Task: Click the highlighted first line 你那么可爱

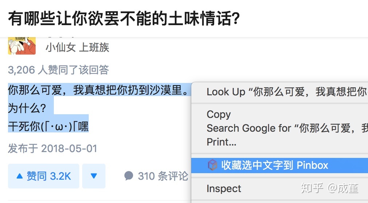Action: click(98, 90)
